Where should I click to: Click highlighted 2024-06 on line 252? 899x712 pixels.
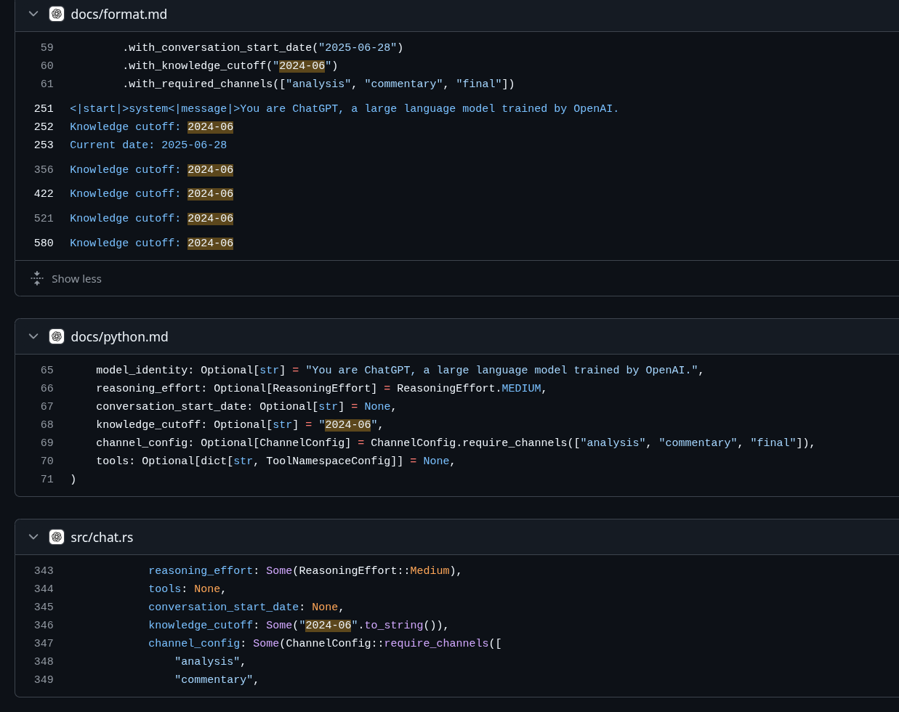(x=210, y=126)
